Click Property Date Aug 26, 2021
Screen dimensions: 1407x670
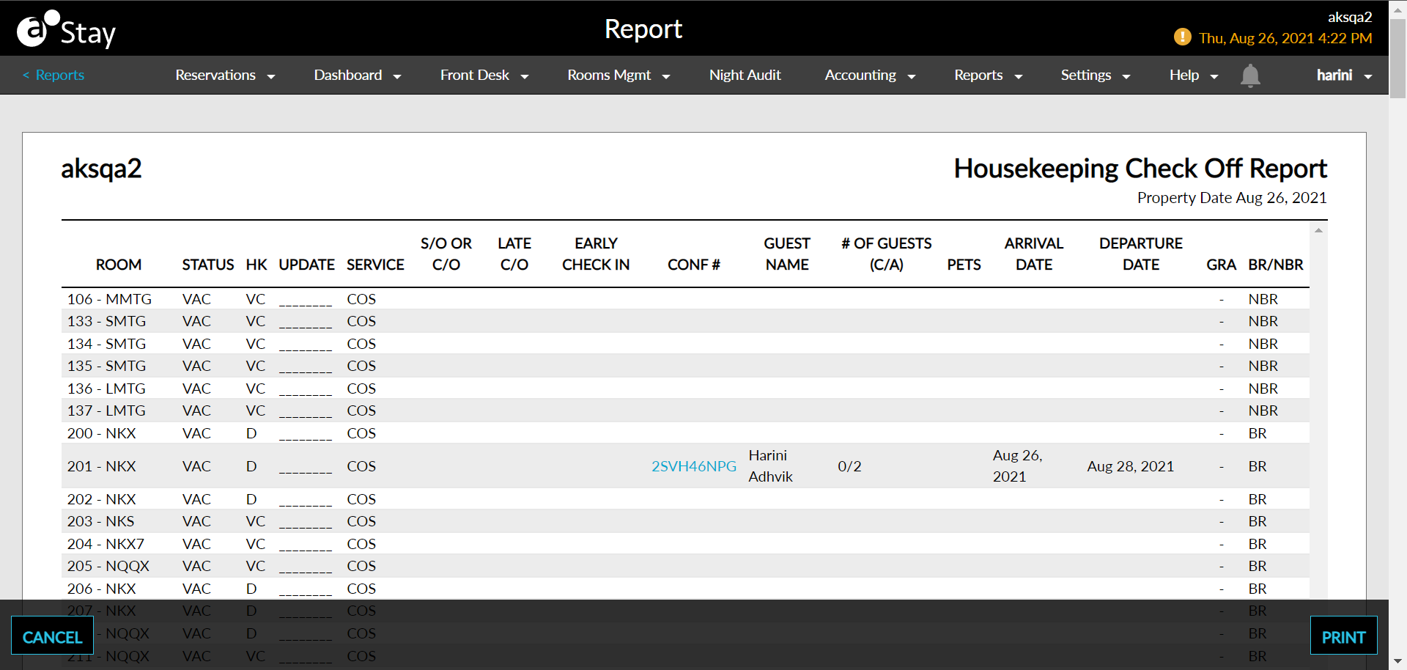click(1231, 198)
